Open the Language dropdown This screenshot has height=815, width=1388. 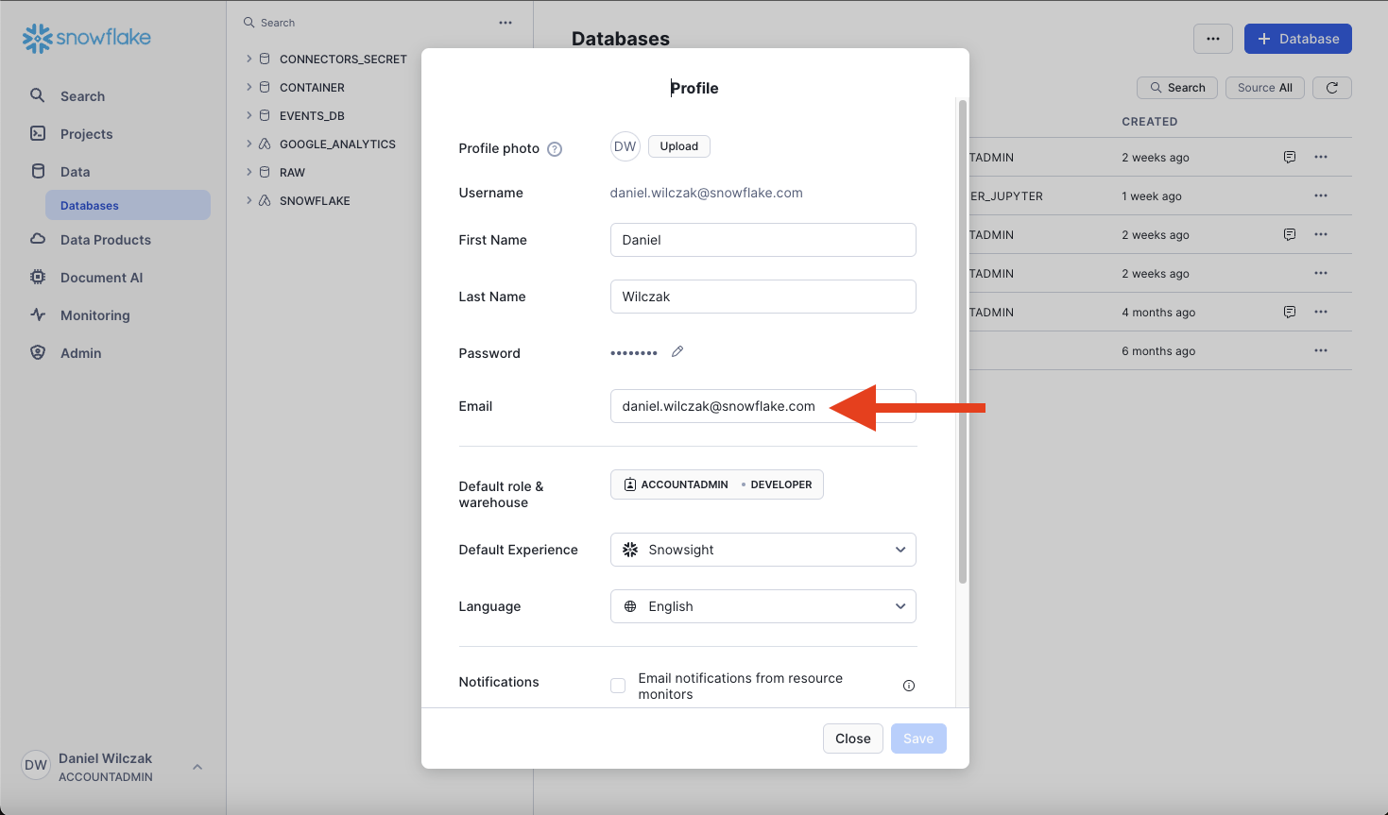point(763,606)
